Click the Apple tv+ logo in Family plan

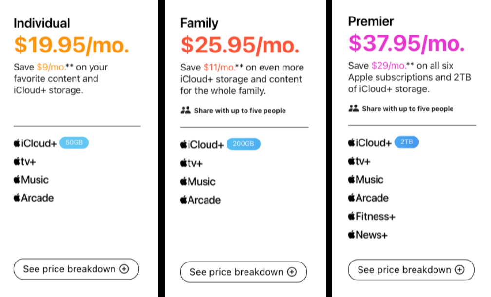click(191, 163)
